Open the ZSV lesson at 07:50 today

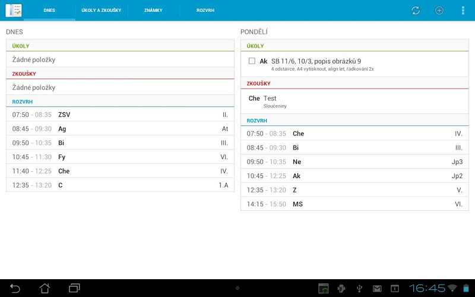[121, 115]
